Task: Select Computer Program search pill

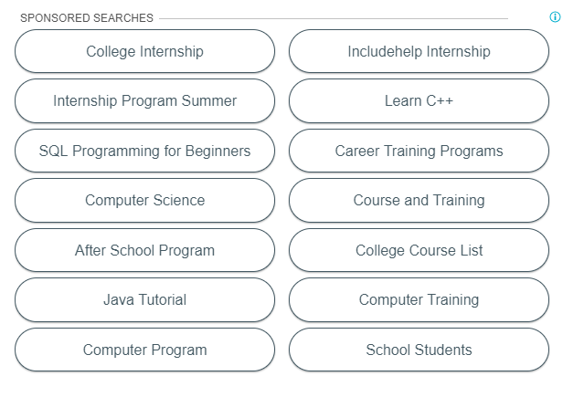Action: click(x=145, y=350)
